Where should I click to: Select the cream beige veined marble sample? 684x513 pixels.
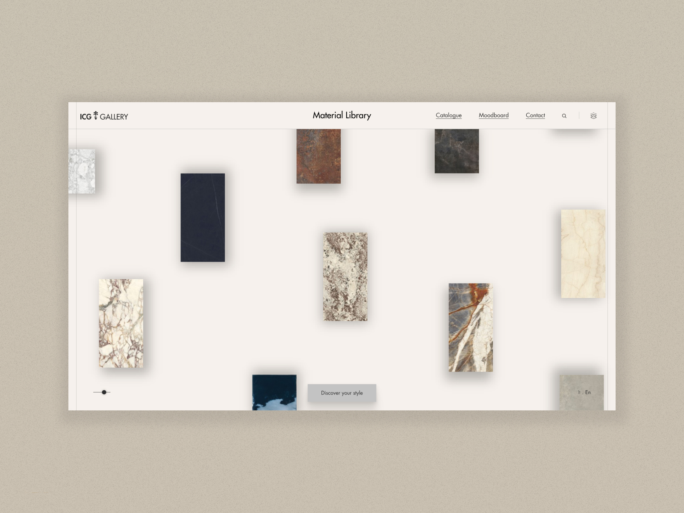pos(583,254)
